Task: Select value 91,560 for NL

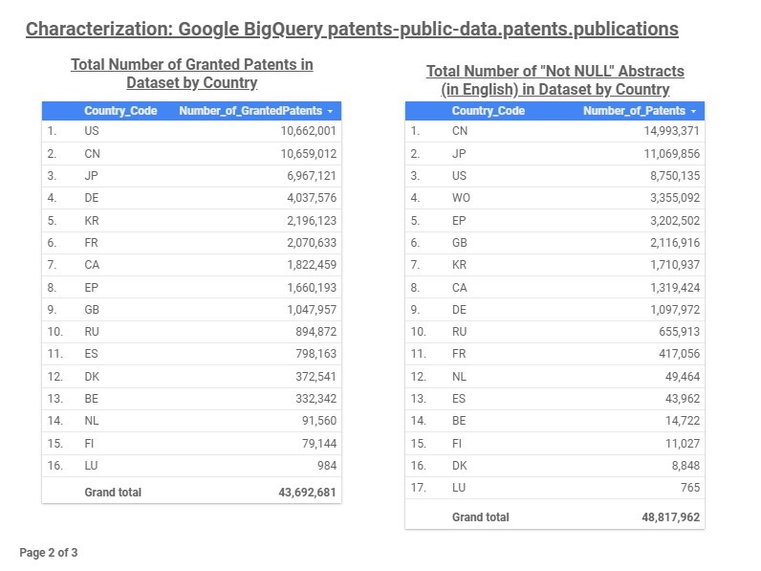Action: pos(319,421)
